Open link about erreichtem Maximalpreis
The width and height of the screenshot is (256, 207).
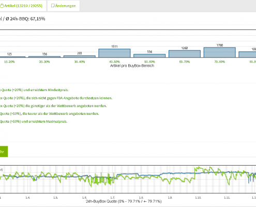(x=34, y=122)
